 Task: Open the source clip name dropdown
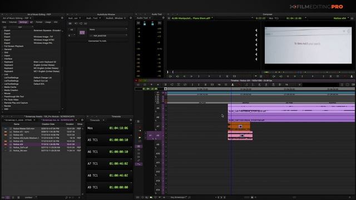(x=192, y=18)
